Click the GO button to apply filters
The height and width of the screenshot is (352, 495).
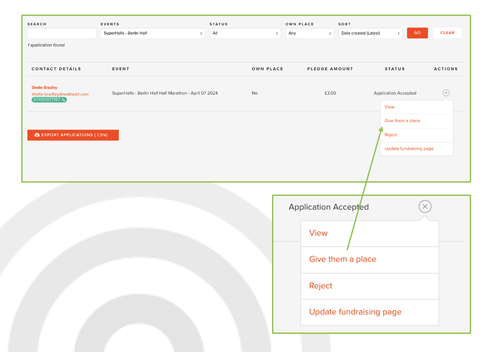[x=417, y=33]
